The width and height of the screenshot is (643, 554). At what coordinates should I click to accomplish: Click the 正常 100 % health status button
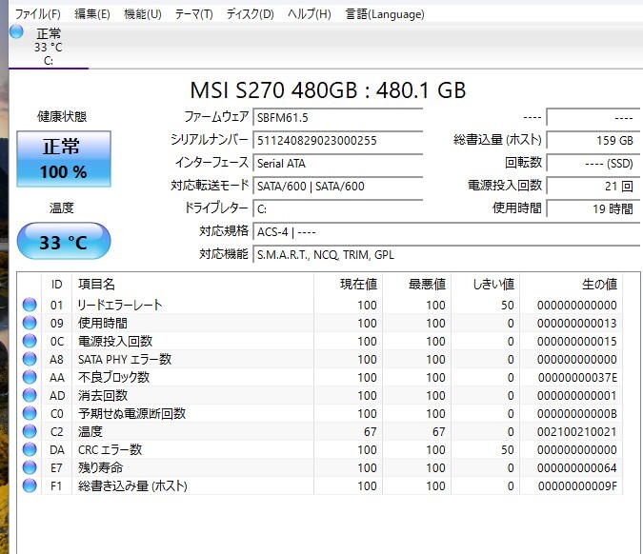point(64,159)
